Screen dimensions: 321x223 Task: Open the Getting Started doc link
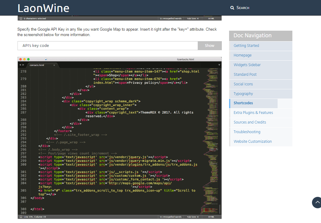[x=246, y=46]
